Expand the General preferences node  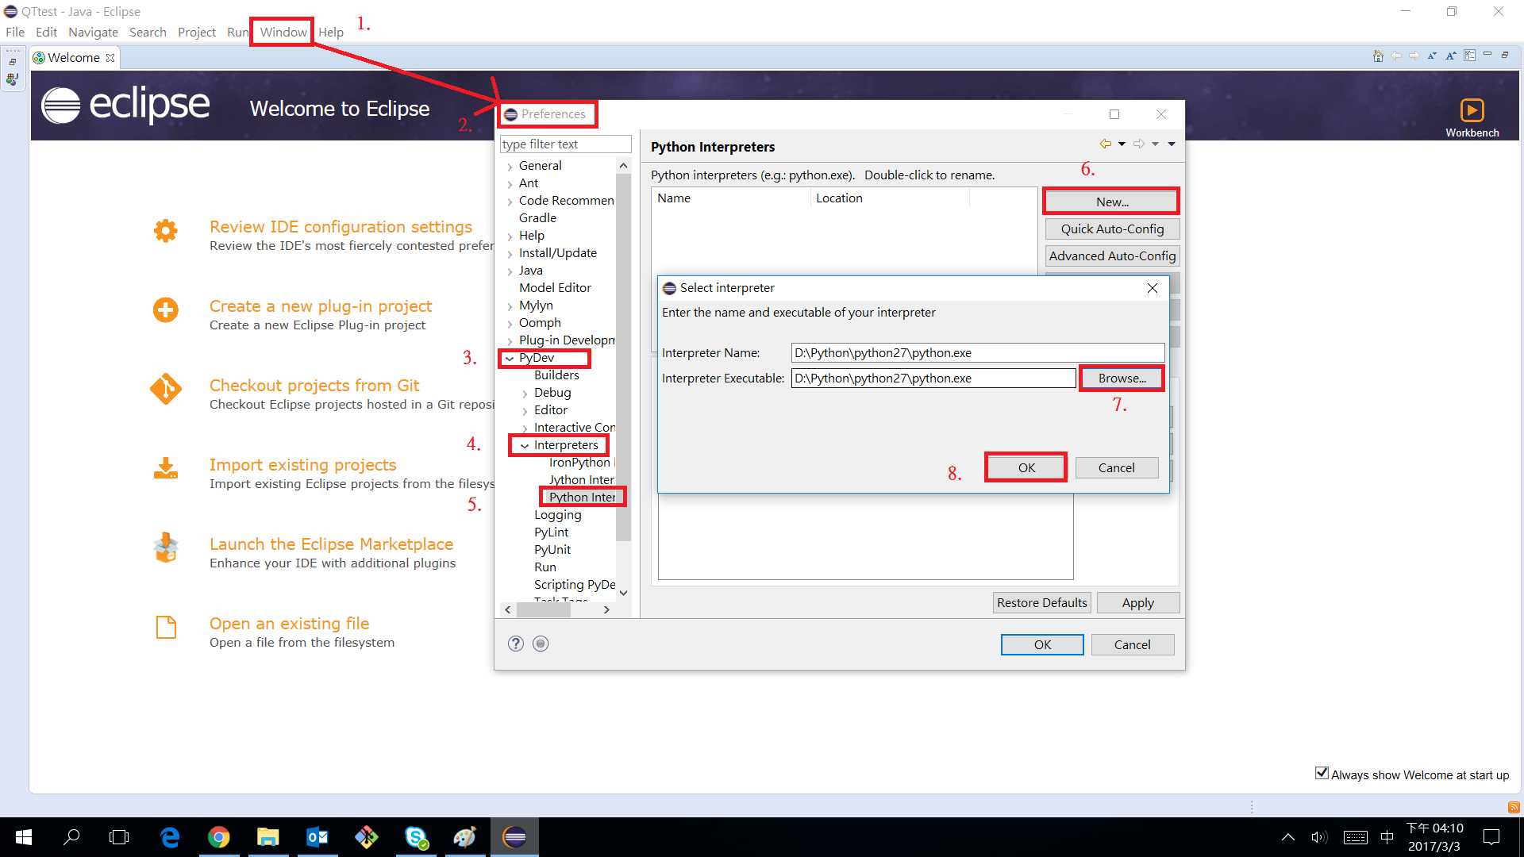(x=510, y=167)
